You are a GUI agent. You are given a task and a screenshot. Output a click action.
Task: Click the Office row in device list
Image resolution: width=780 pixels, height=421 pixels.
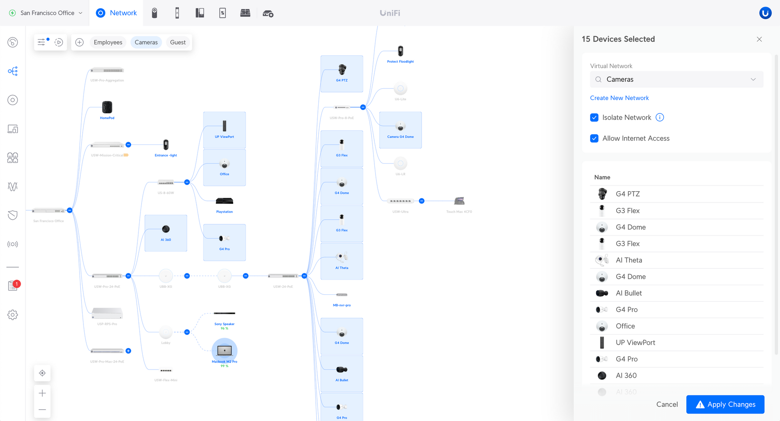click(677, 326)
